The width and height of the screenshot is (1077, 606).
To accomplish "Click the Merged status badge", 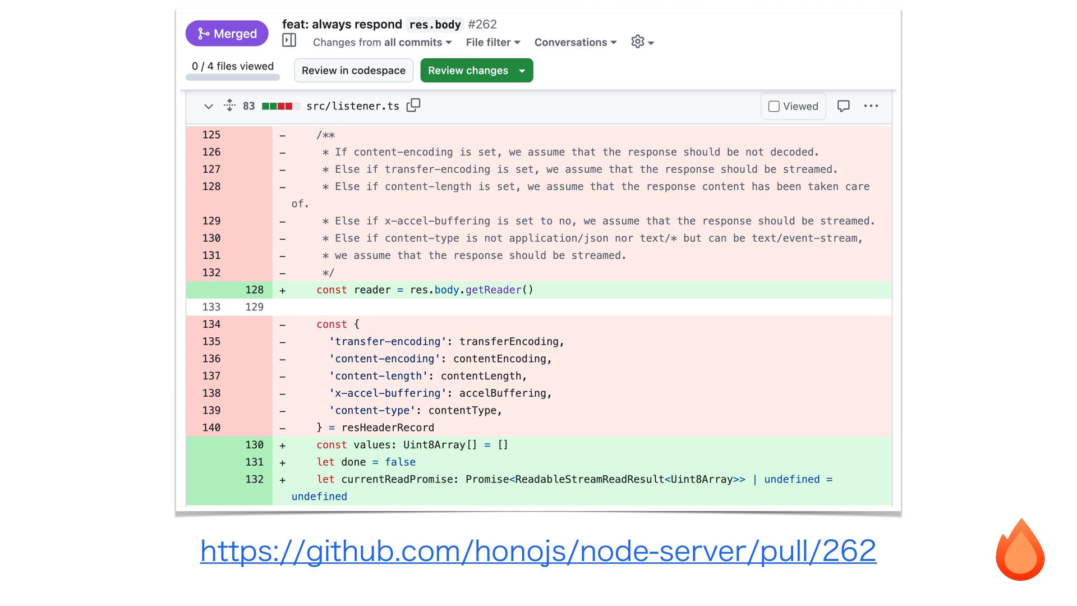I will [x=227, y=34].
